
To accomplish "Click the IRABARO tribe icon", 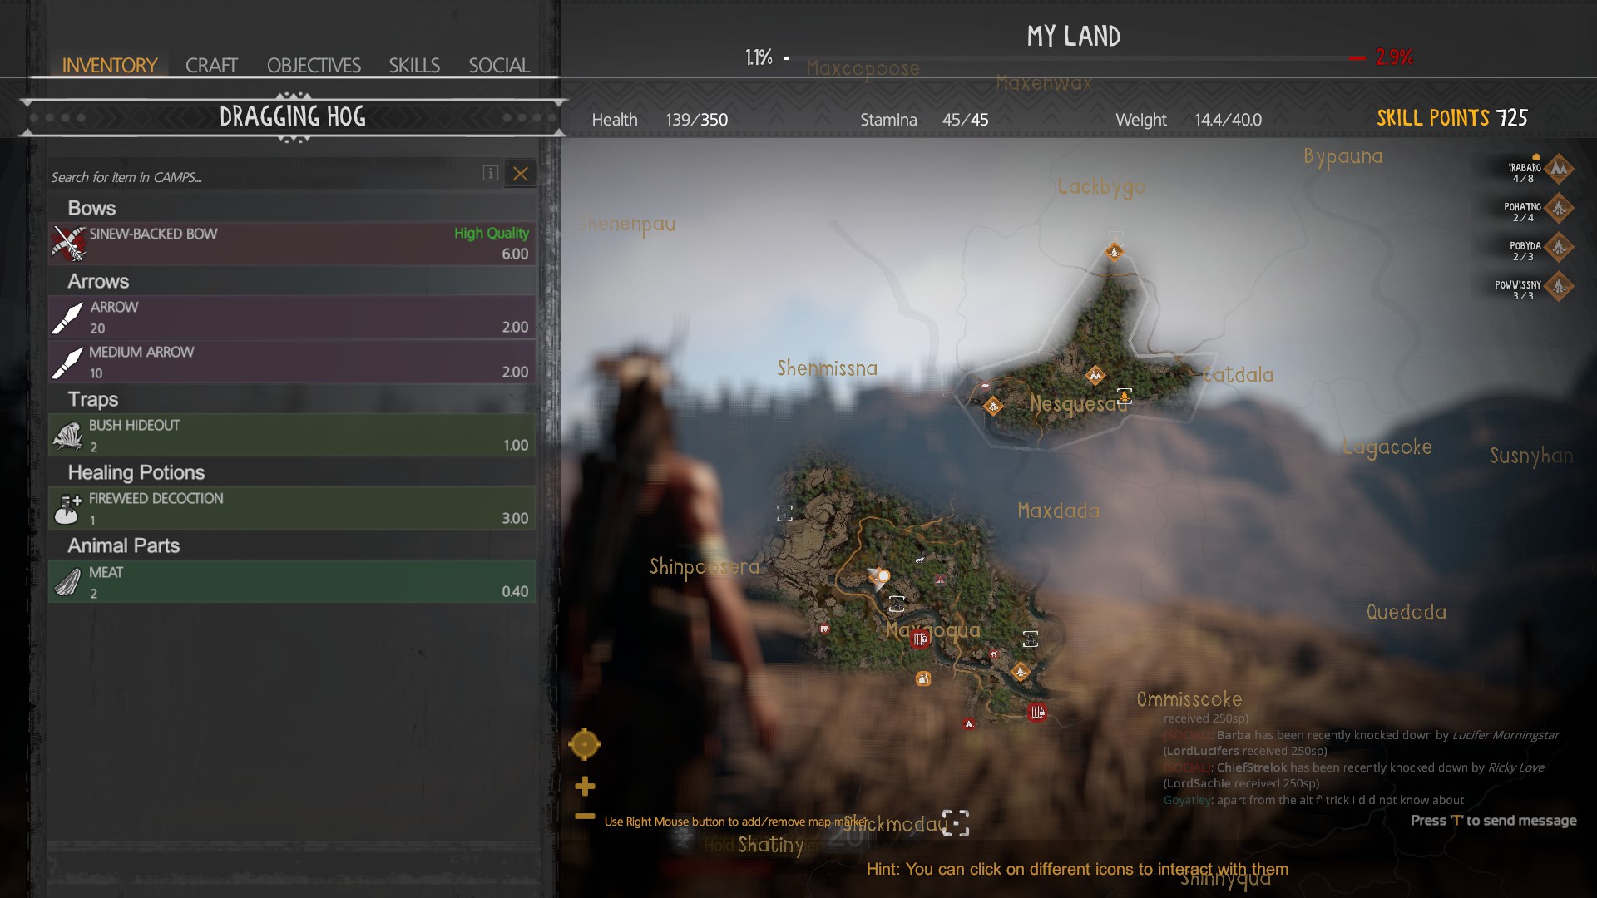I will 1559,170.
